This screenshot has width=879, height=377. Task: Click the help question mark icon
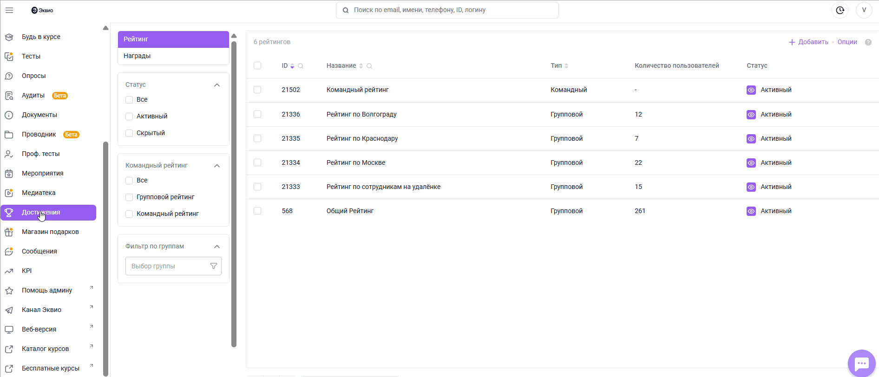point(868,42)
